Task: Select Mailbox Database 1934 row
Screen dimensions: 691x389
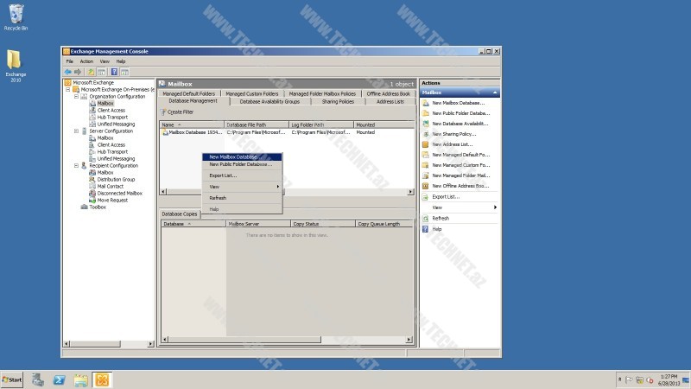Action: click(x=287, y=132)
